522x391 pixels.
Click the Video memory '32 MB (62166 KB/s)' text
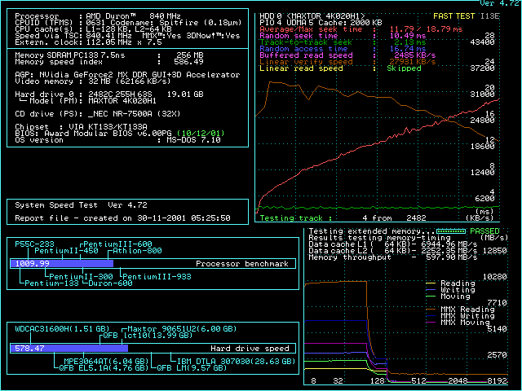point(130,81)
